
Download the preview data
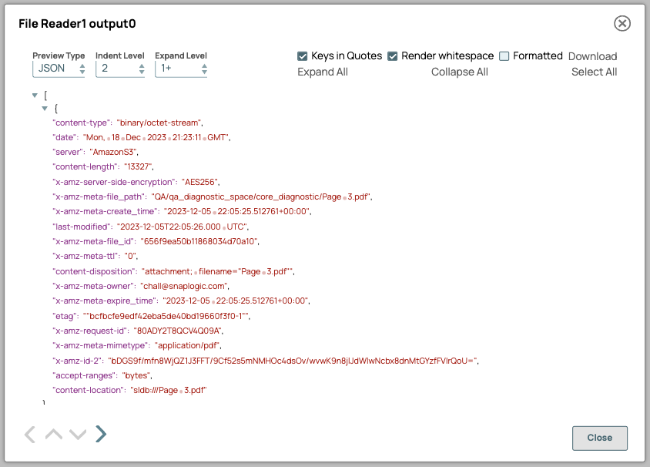pyautogui.click(x=593, y=55)
